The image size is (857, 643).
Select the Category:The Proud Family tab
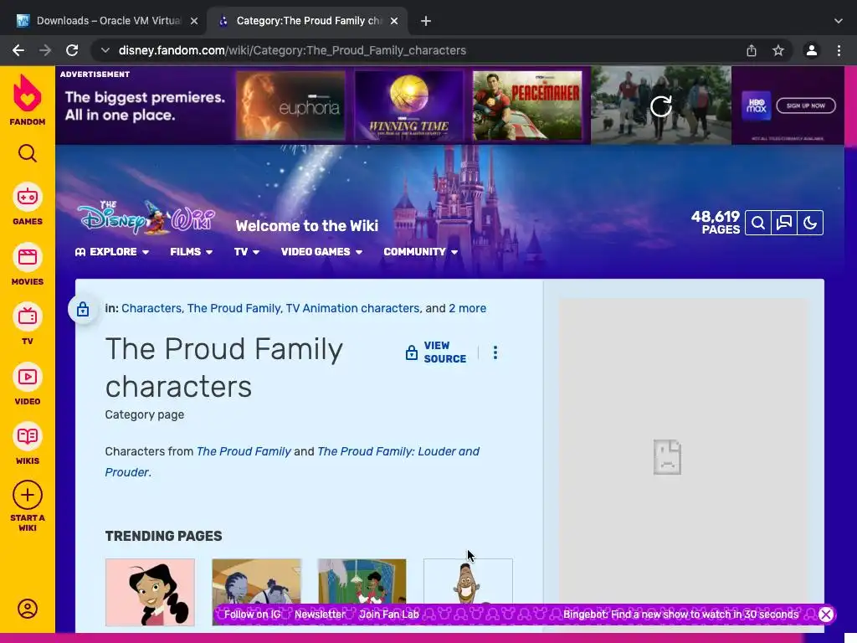coord(307,21)
